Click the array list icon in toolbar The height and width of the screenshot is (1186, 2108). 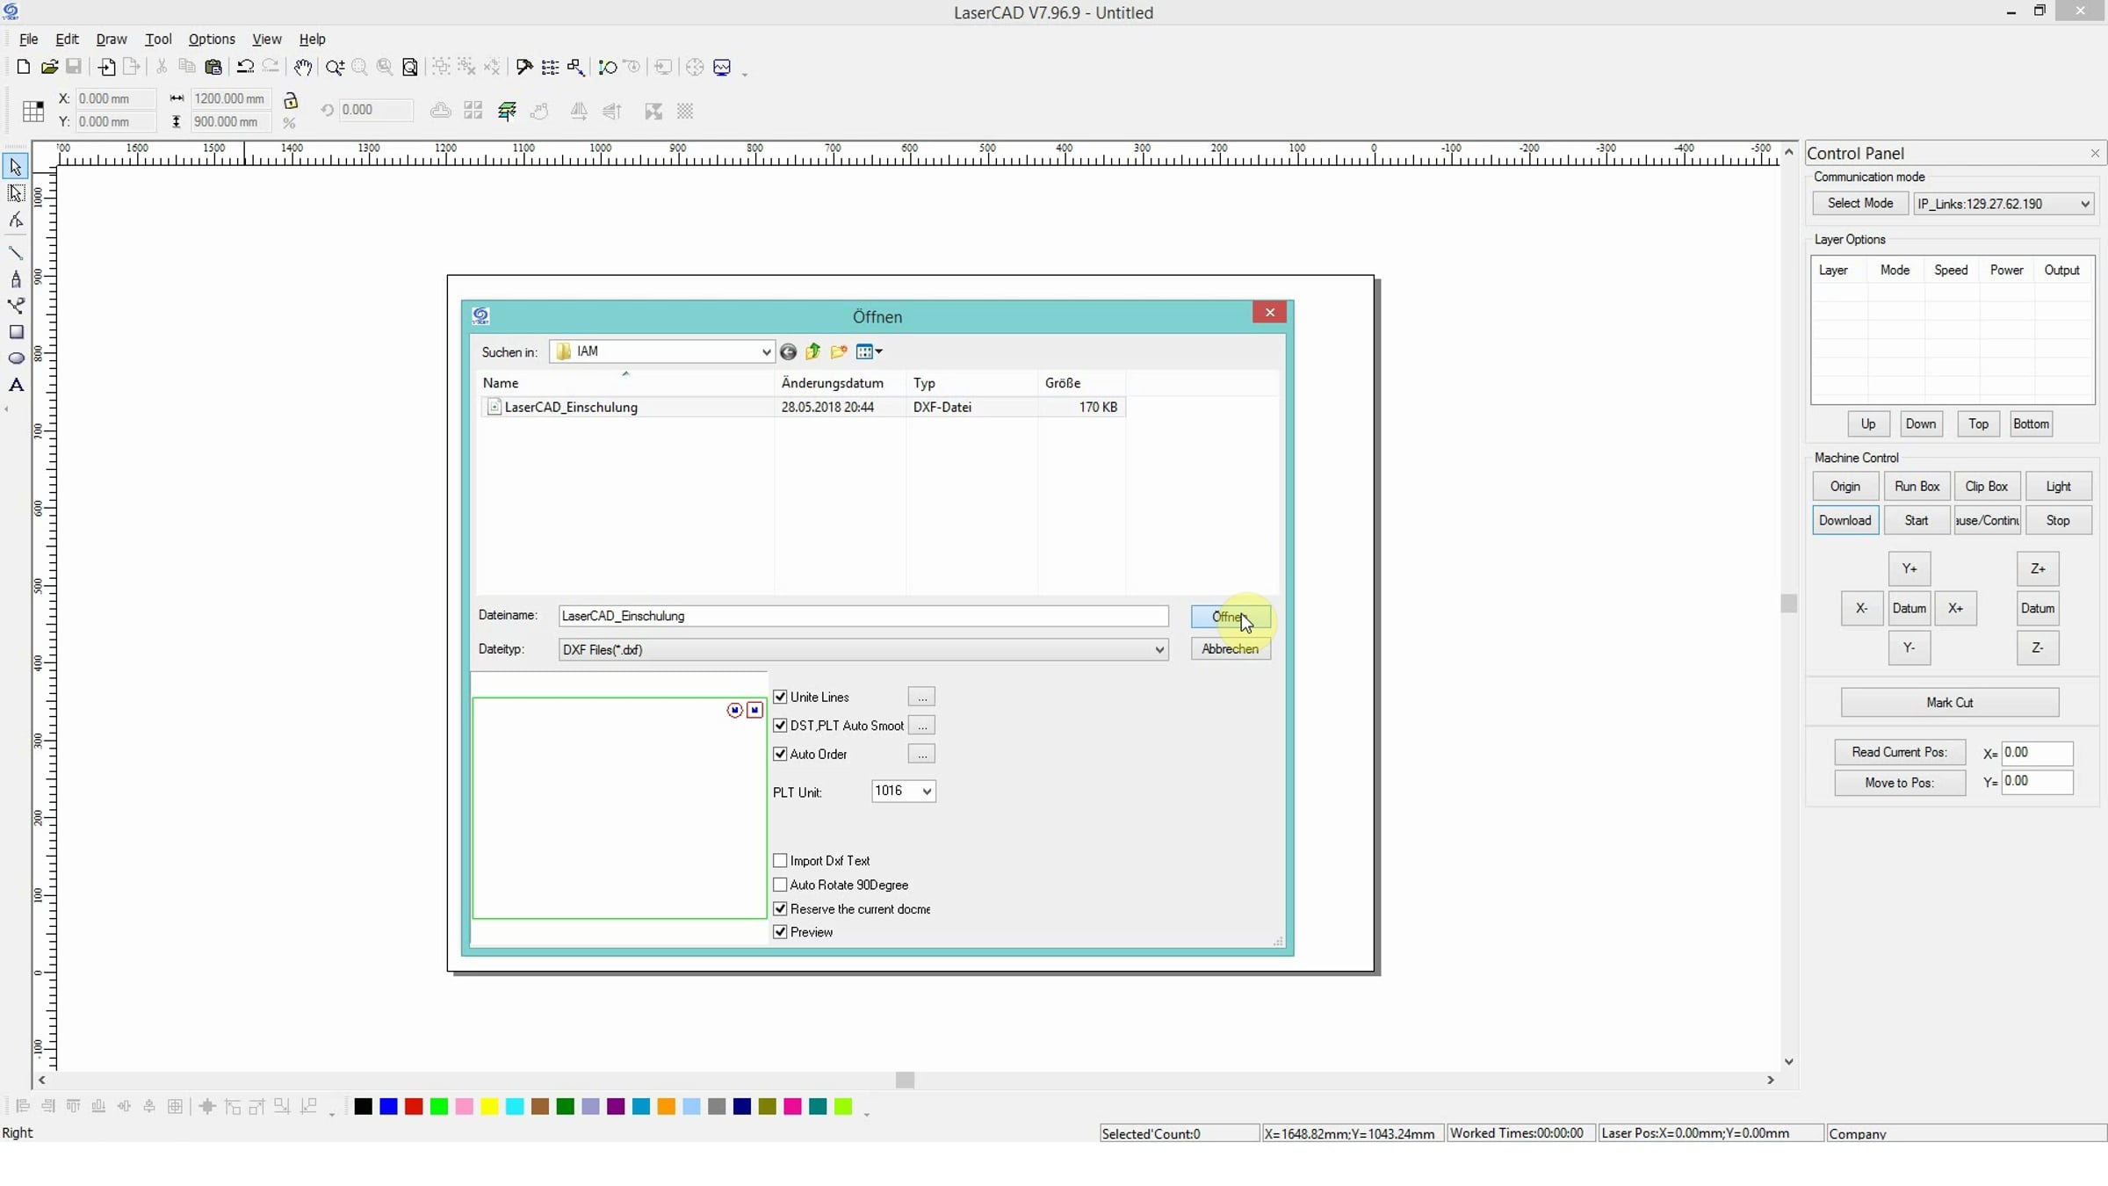point(550,67)
